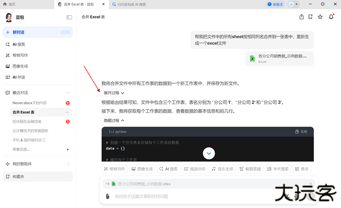The height and width of the screenshot is (208, 341).
Task: Expand 我的智能体 section arrow
Action: 68,164
